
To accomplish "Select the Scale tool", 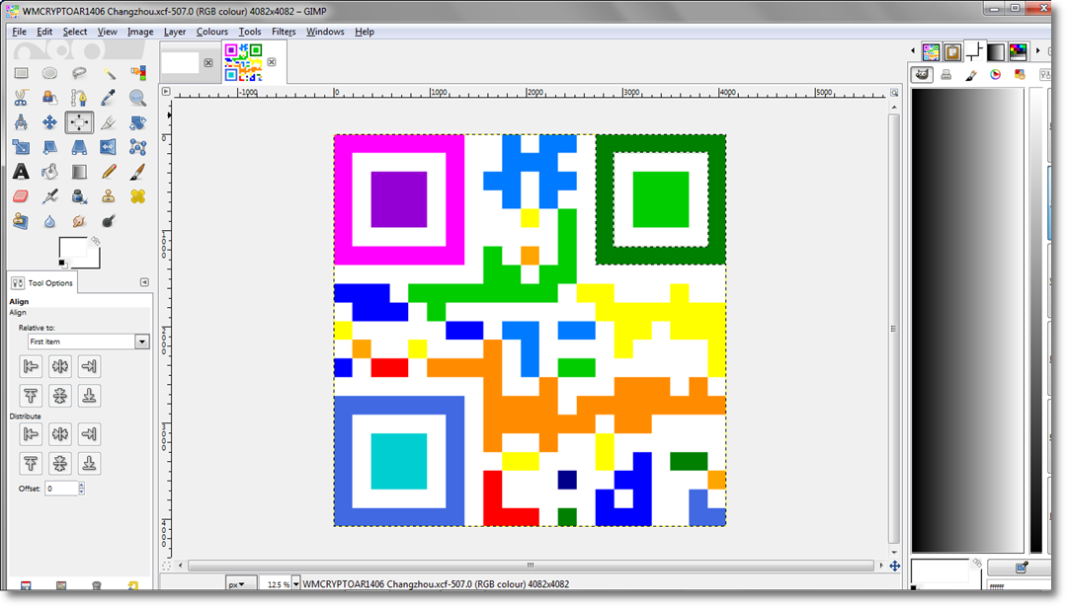I will 21,147.
